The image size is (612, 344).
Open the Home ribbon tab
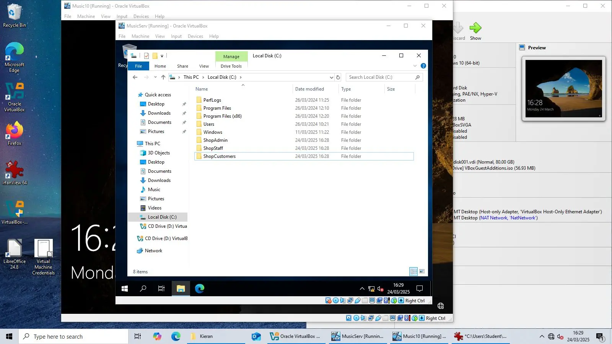pos(160,66)
